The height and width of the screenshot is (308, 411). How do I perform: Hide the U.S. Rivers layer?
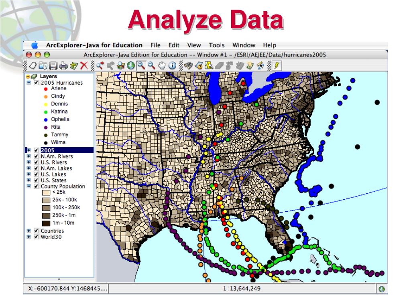37,162
